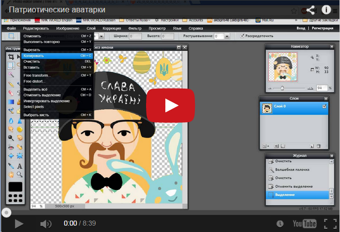Viewport: 340px width, 232px height.
Task: Select the Burn tool
Action: [x=20, y=138]
